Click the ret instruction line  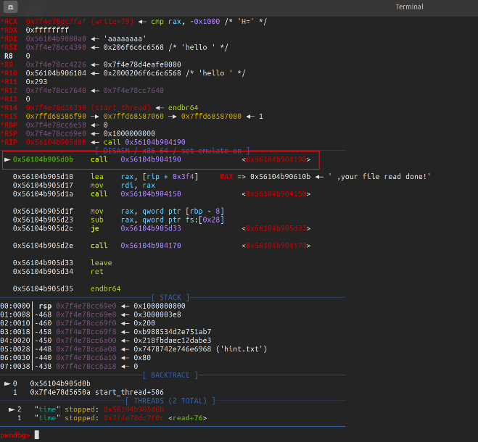coord(58,272)
